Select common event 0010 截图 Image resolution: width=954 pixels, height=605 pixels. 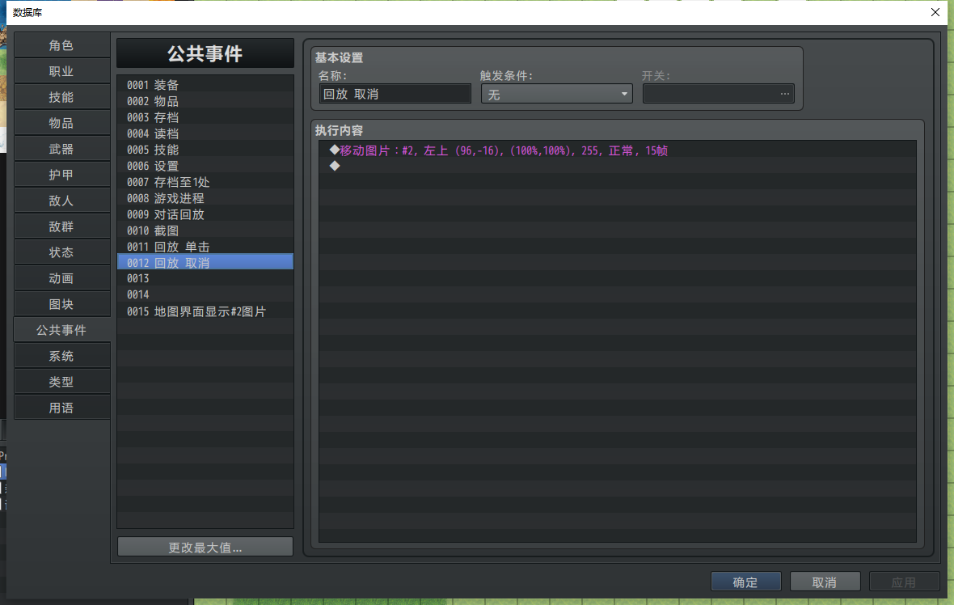click(x=205, y=231)
